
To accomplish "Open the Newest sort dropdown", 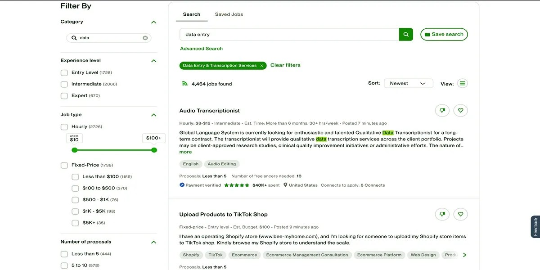I will [408, 83].
